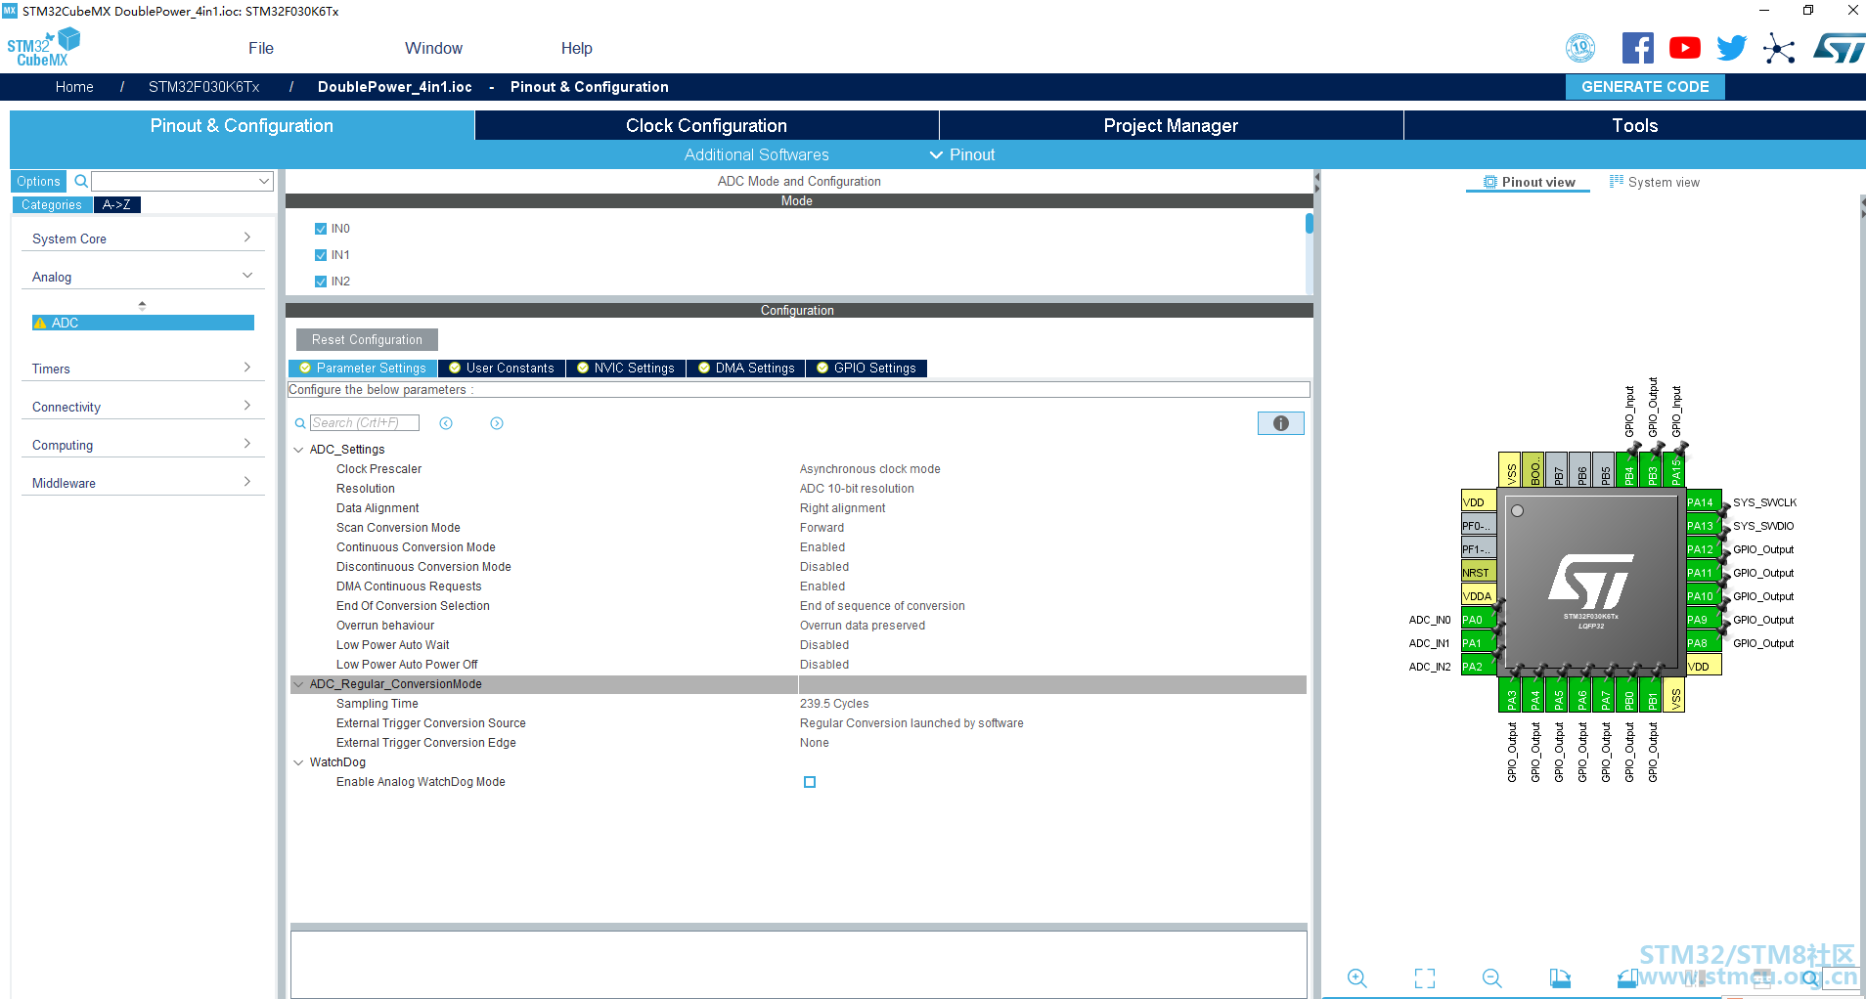Viewport: 1866px width, 999px height.
Task: Open the Pinout dropdown menu
Action: coord(962,154)
